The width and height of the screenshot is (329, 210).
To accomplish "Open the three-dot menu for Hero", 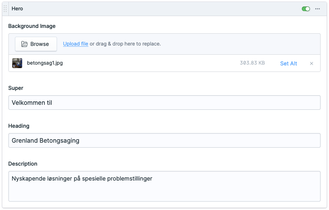I will 318,9.
